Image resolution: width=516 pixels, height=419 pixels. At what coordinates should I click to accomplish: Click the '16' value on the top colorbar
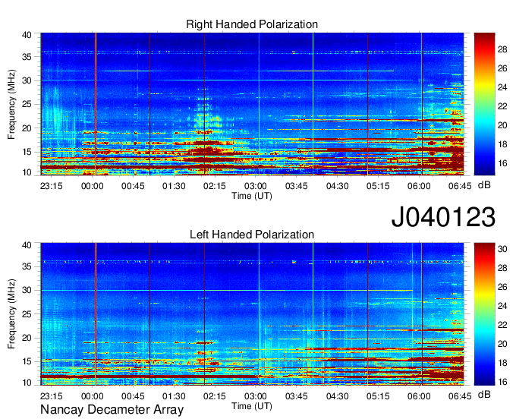pos(502,163)
